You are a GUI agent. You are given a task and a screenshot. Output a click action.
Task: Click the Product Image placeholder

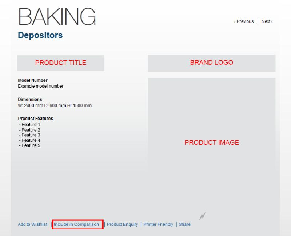tap(212, 143)
